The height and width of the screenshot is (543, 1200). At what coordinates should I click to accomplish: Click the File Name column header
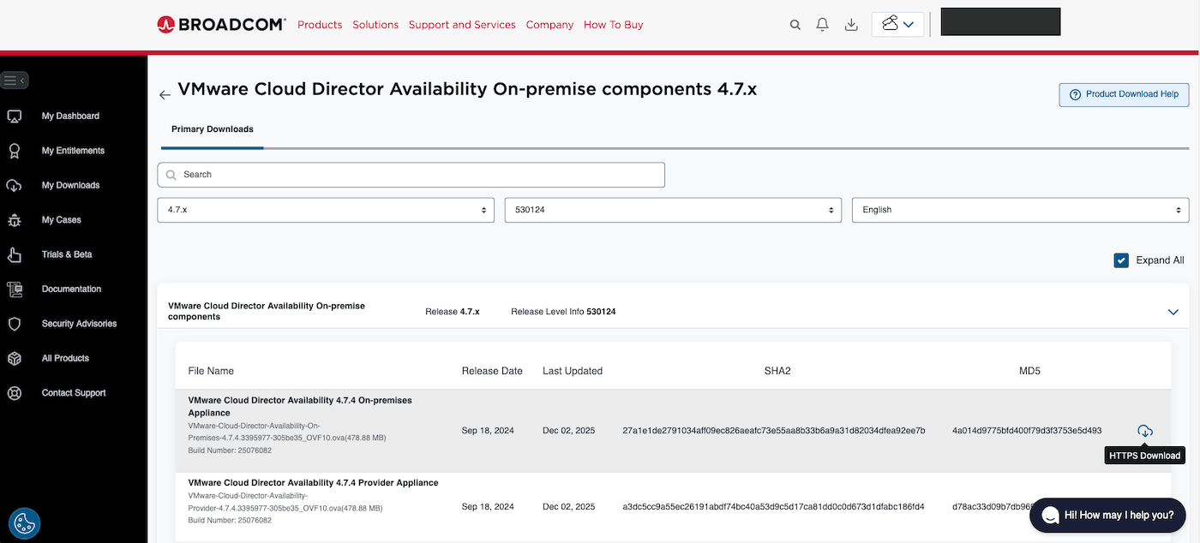click(x=211, y=372)
